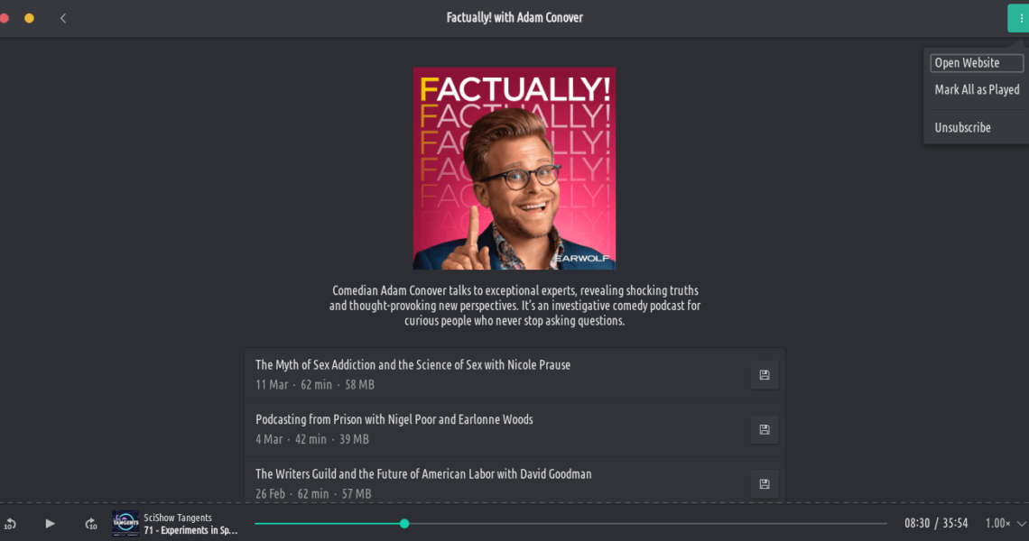Viewport: 1029px width, 541px height.
Task: Open the three-dot show menu
Action: 1019,18
